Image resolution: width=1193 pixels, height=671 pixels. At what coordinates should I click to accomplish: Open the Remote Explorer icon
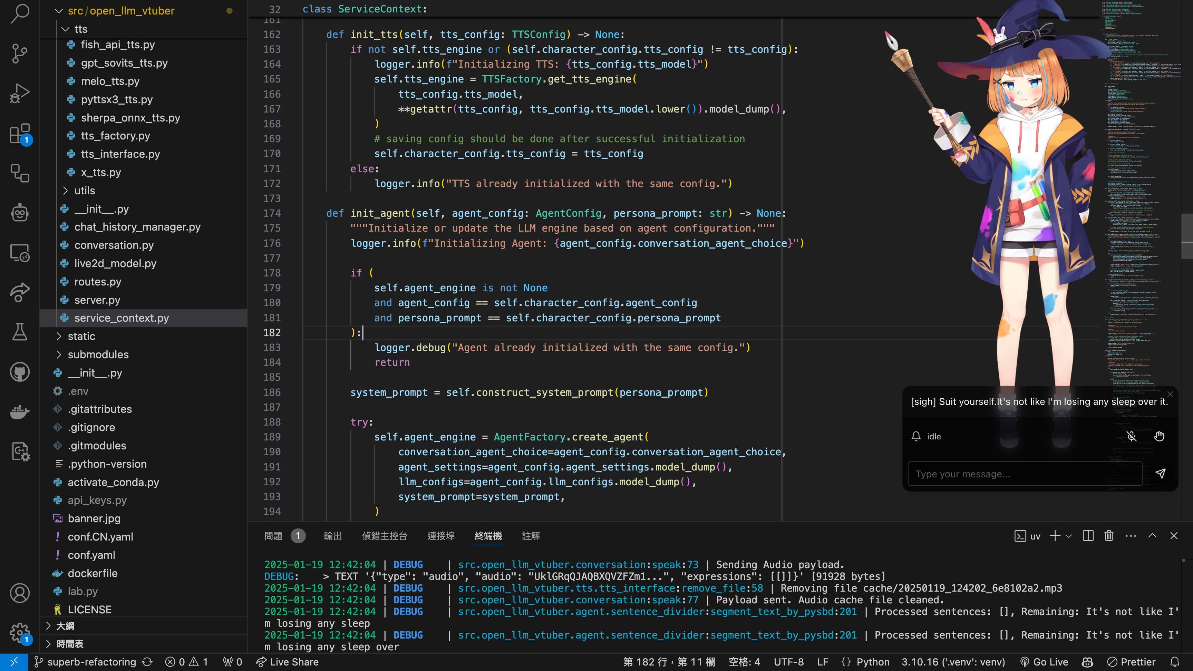20,253
